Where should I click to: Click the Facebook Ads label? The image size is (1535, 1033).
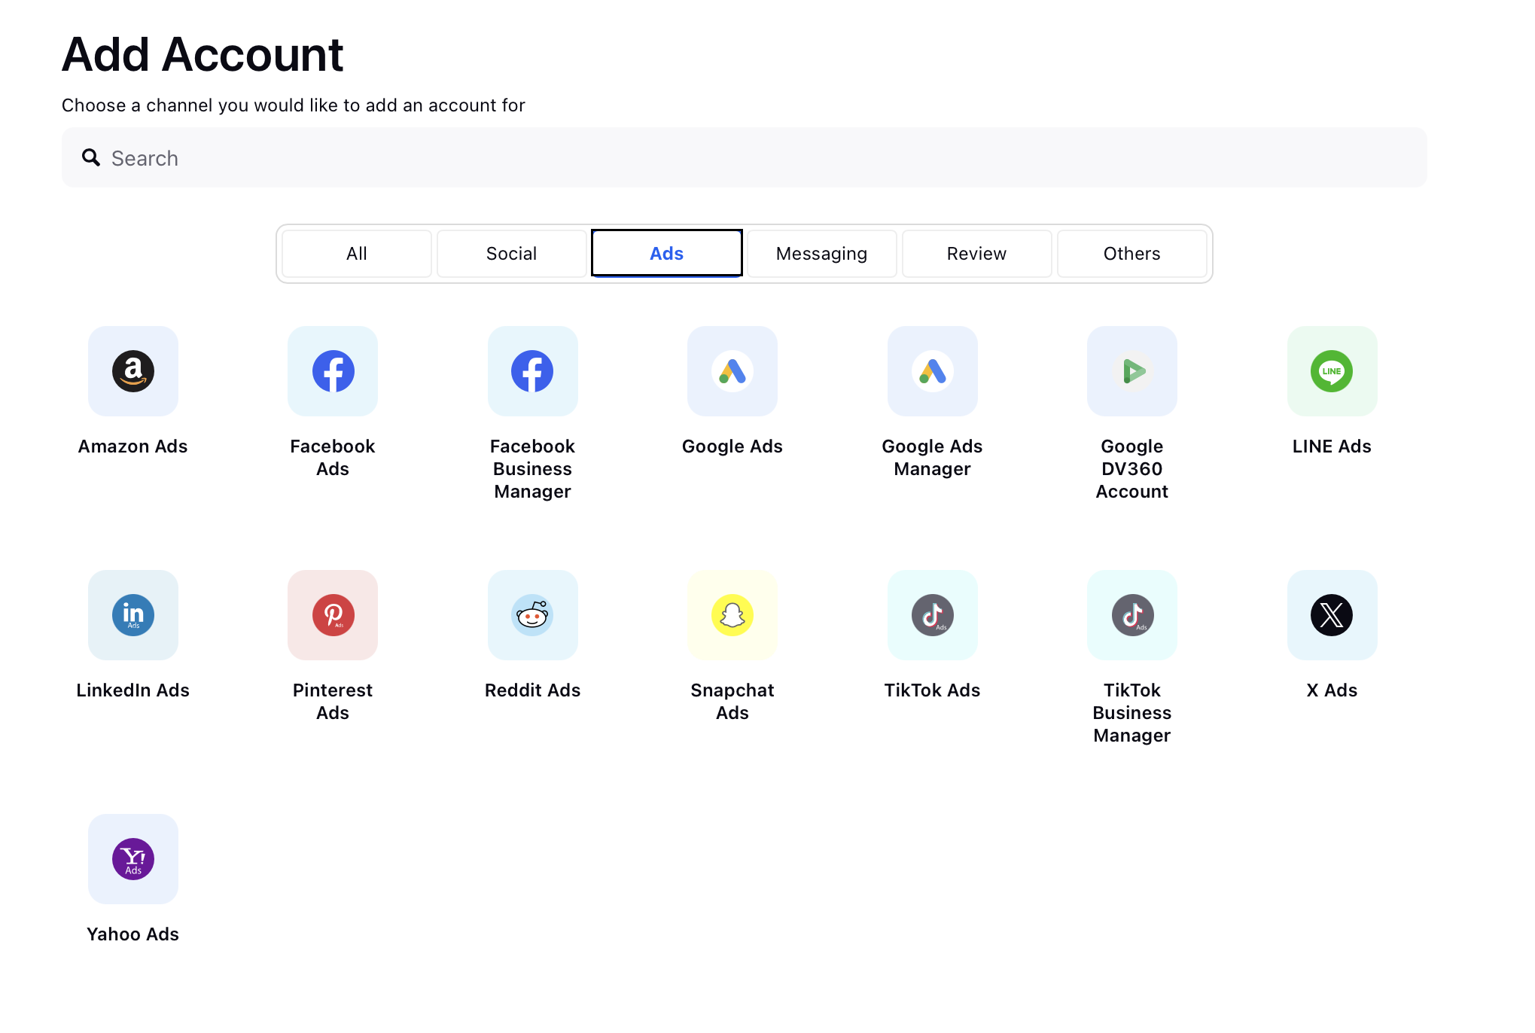(333, 458)
